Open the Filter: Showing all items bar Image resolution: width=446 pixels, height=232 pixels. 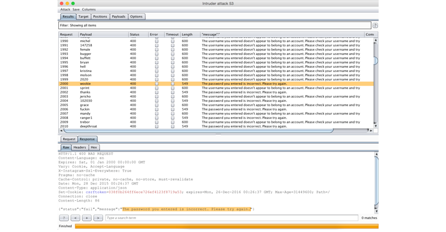point(215,25)
